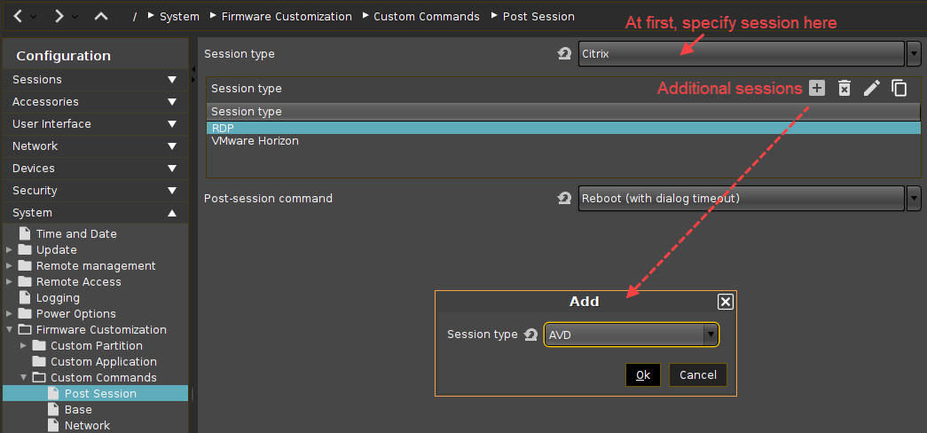Expand the Sessions configuration section

(172, 80)
